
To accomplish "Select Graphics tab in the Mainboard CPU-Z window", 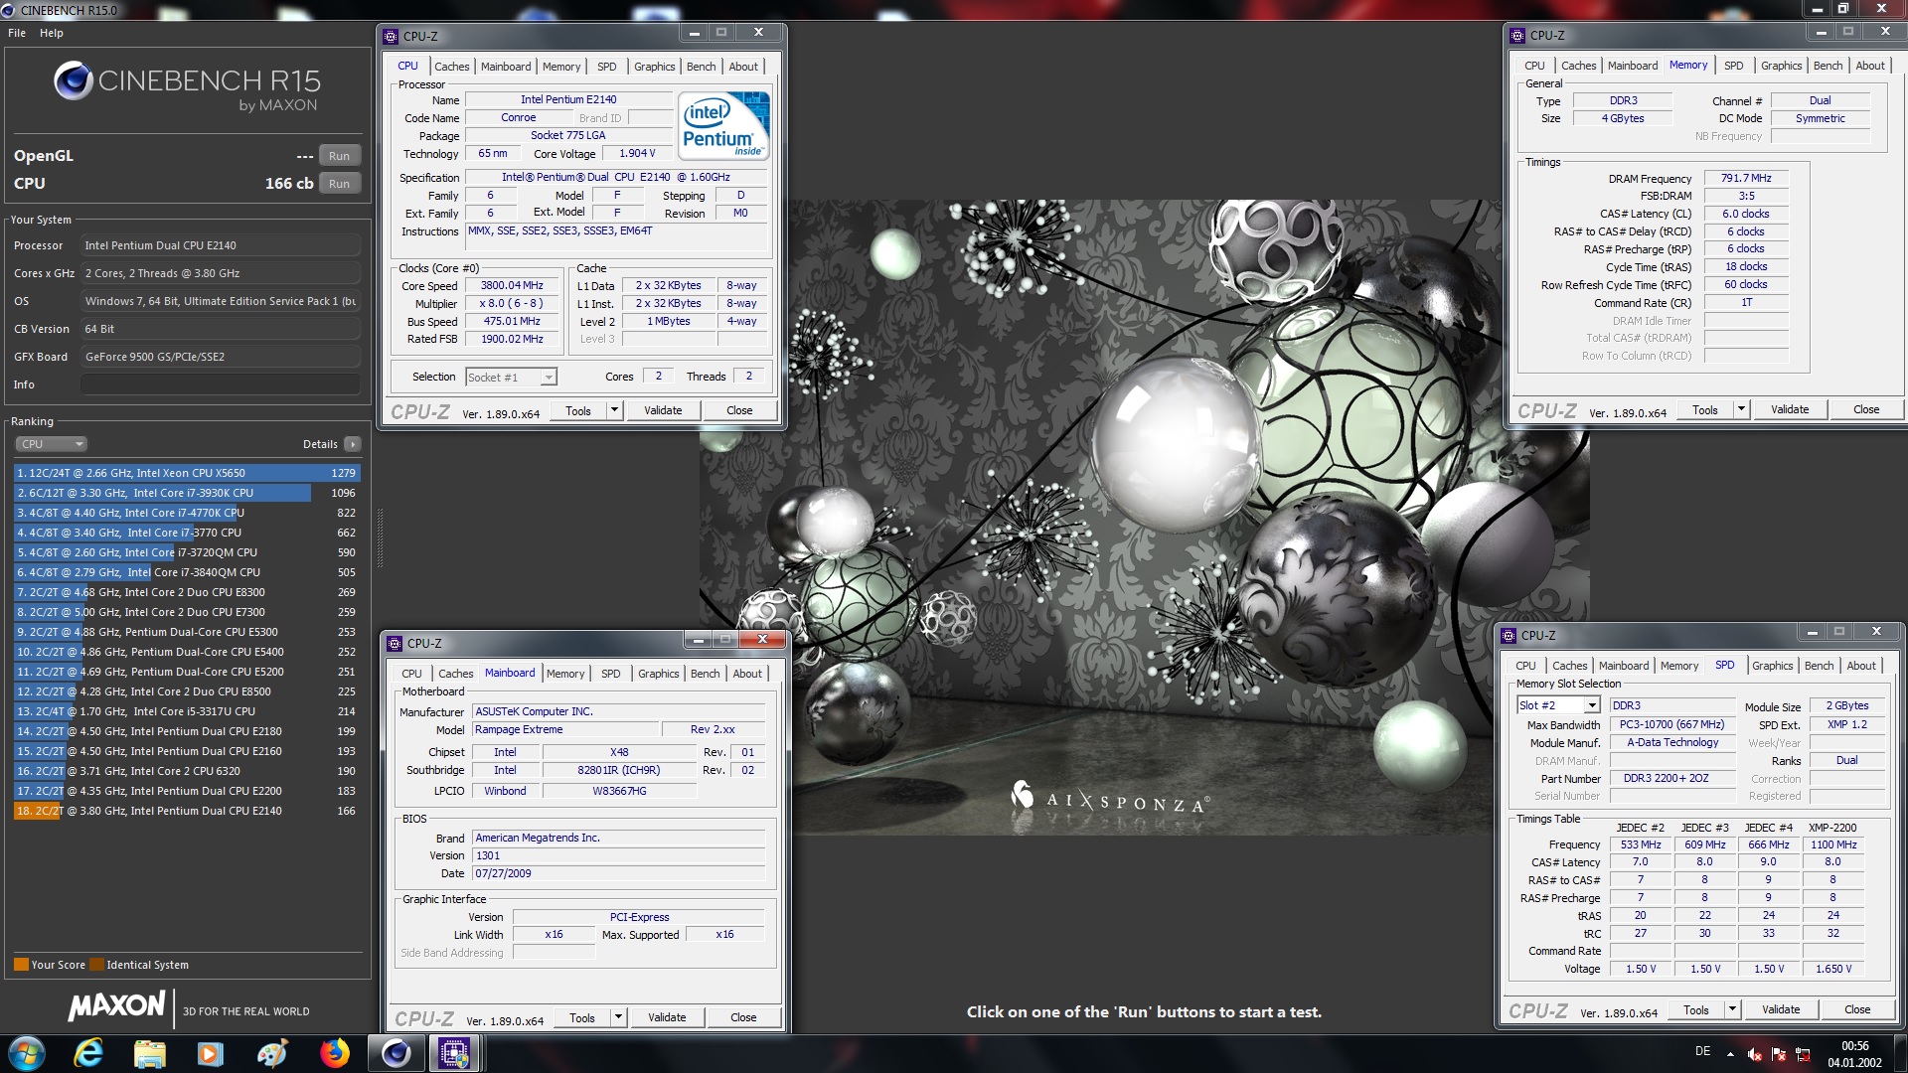I will pyautogui.click(x=659, y=674).
